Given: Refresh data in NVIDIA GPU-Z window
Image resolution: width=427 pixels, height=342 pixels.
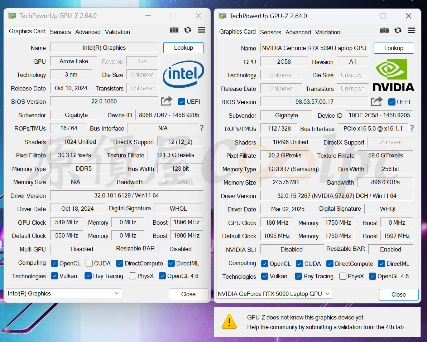Looking at the screenshot, I should click(x=398, y=30).
